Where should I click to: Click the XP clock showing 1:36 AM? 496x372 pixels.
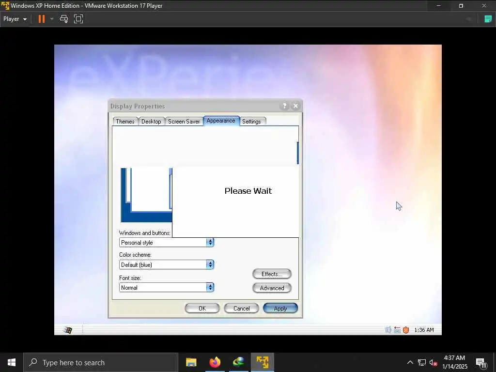point(424,330)
